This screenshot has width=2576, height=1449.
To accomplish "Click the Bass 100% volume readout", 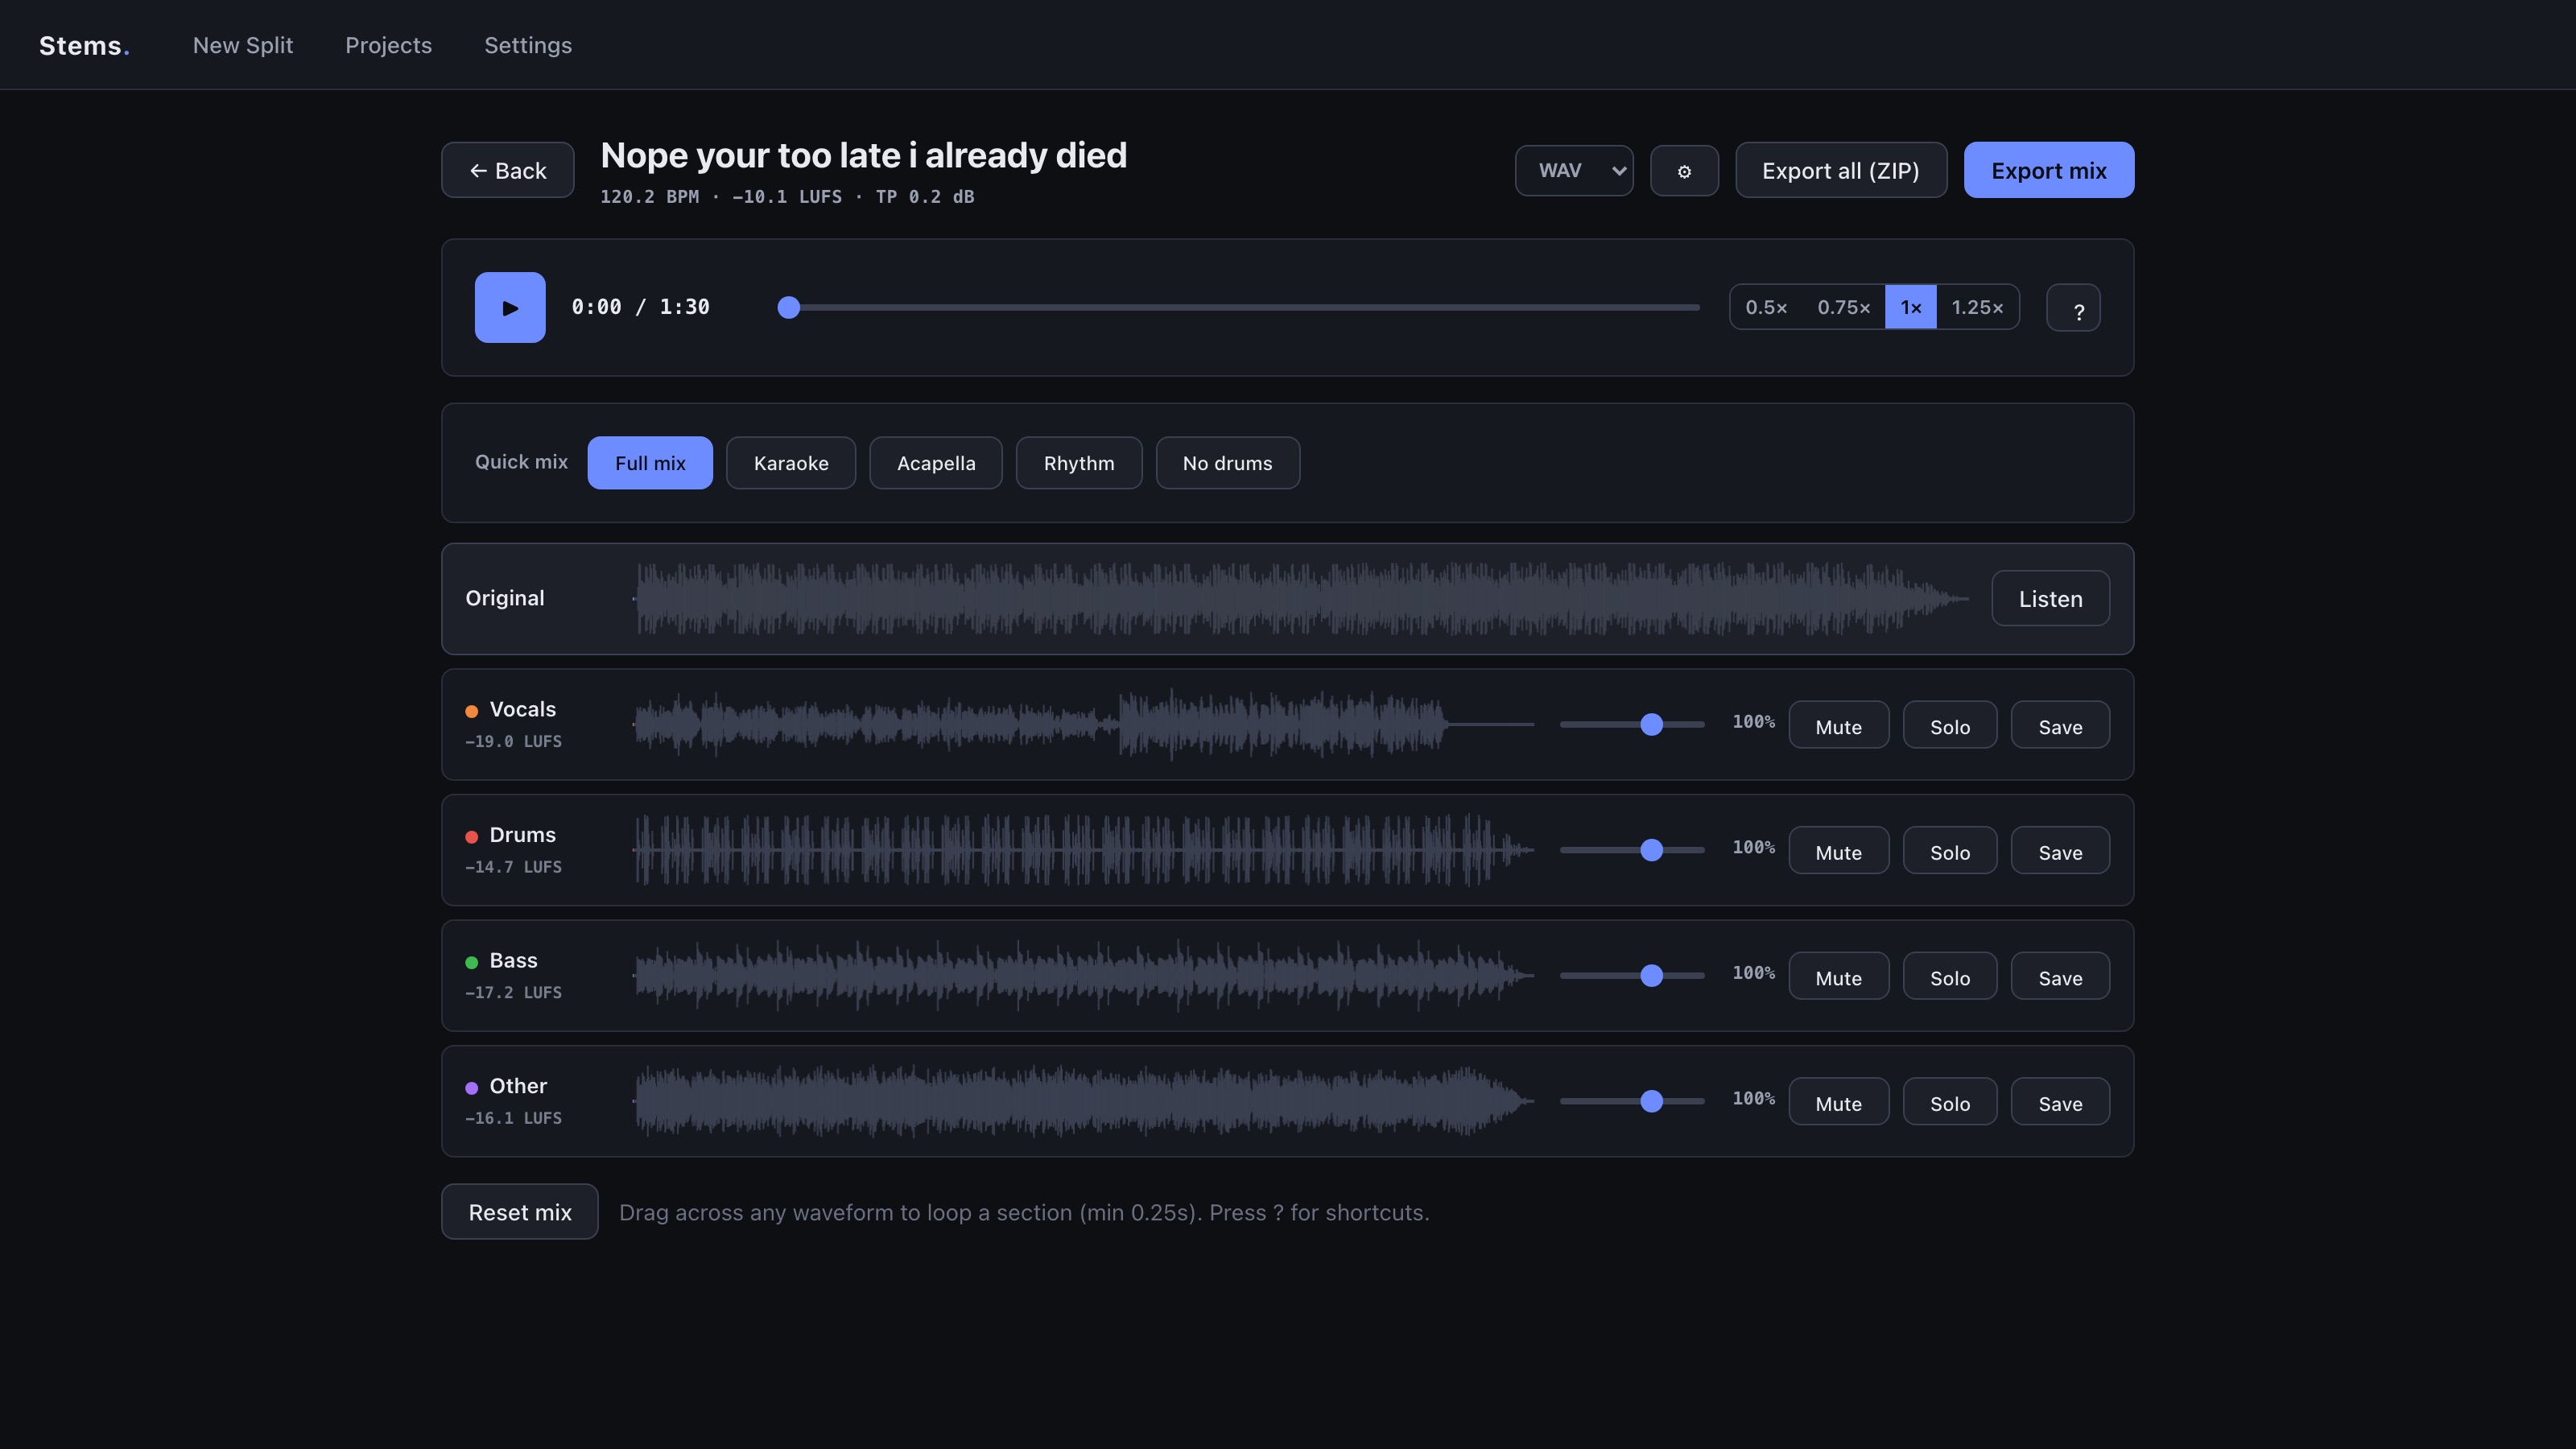I will coord(1753,973).
